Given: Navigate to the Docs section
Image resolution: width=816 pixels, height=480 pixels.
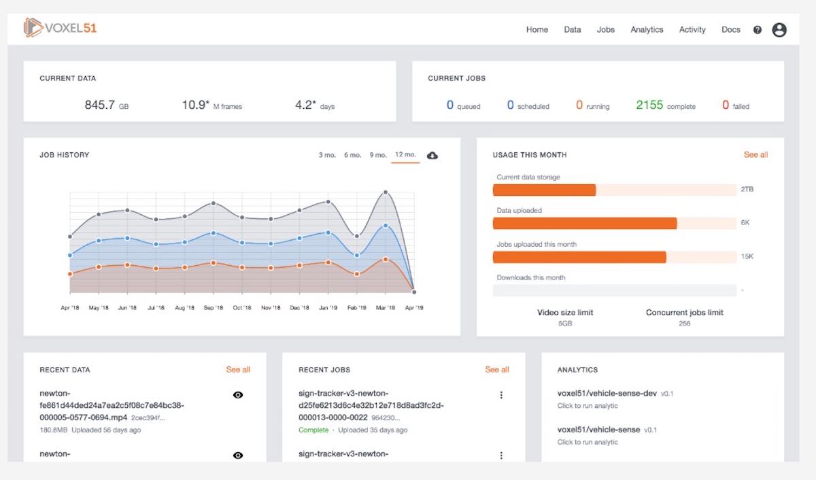Looking at the screenshot, I should (731, 29).
